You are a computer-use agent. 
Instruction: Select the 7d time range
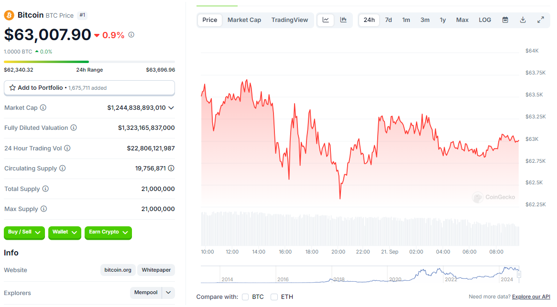click(389, 20)
